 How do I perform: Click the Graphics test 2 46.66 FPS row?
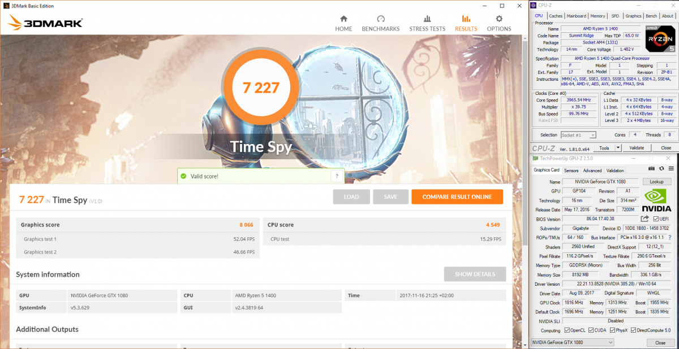pos(137,252)
